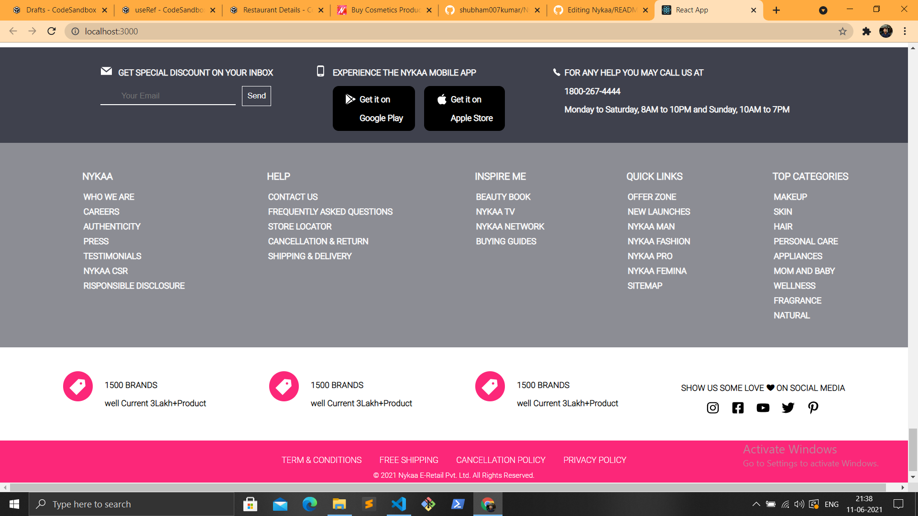The width and height of the screenshot is (918, 516).
Task: Open the PRIVACY POLICY link
Action: click(594, 460)
